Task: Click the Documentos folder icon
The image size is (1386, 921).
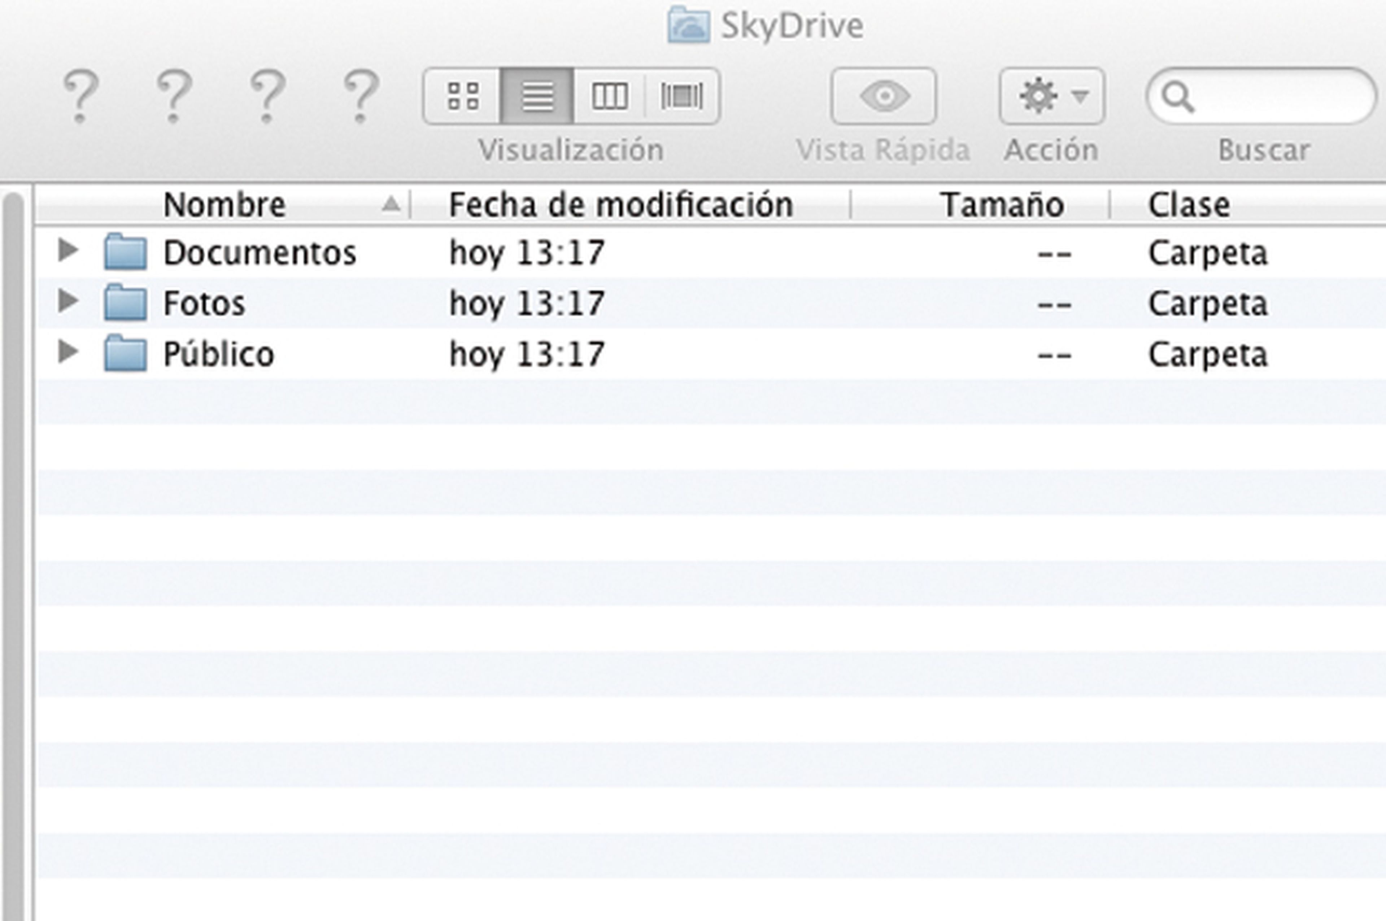Action: 125,252
